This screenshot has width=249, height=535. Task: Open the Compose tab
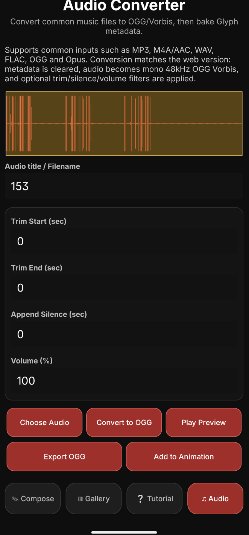click(33, 499)
